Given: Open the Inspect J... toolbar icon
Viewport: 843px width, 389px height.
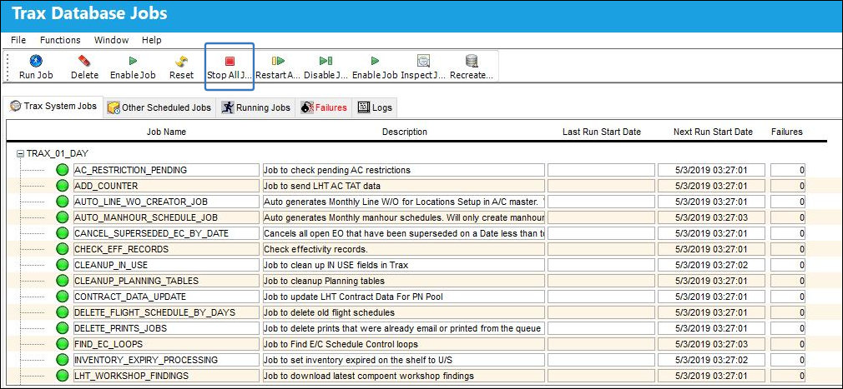Looking at the screenshot, I should pyautogui.click(x=423, y=61).
